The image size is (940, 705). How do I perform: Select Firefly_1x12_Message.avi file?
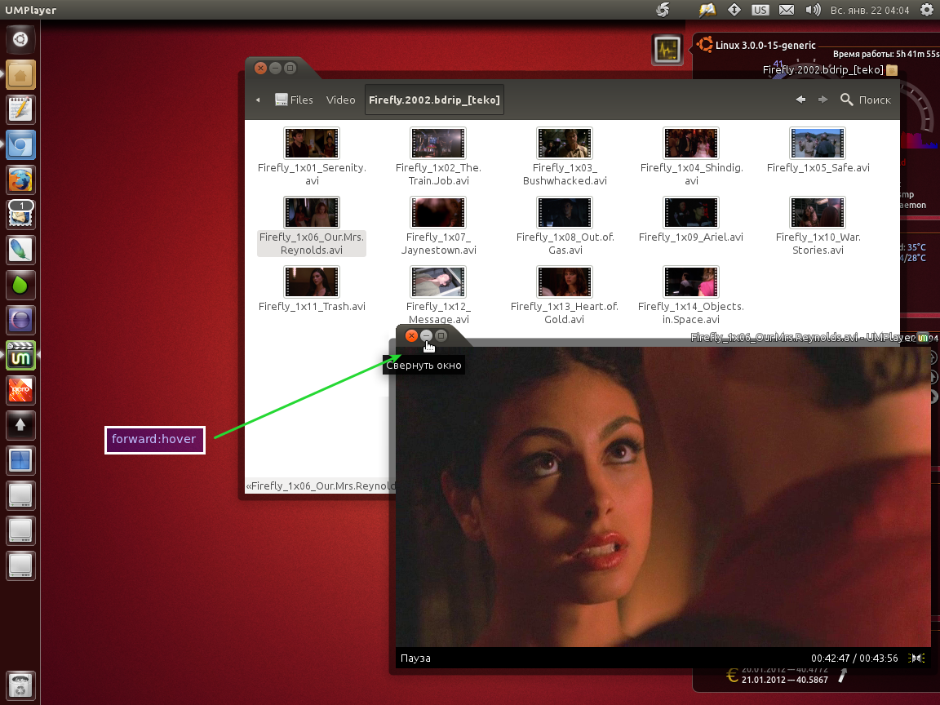(438, 296)
